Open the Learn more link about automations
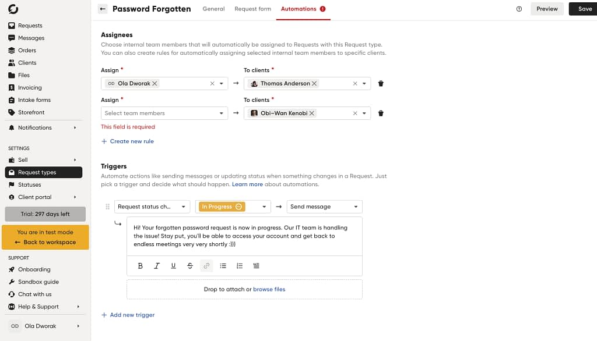 tap(247, 184)
